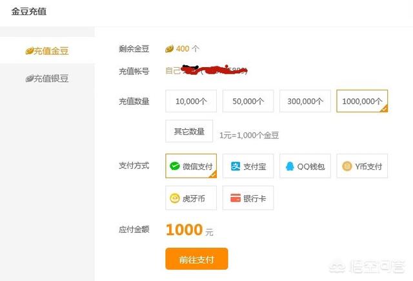
Task: Click the 金豆充值 page title
Action: [29, 12]
